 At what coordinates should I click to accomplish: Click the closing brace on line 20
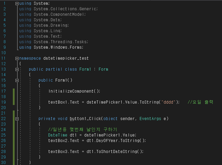point(40,108)
